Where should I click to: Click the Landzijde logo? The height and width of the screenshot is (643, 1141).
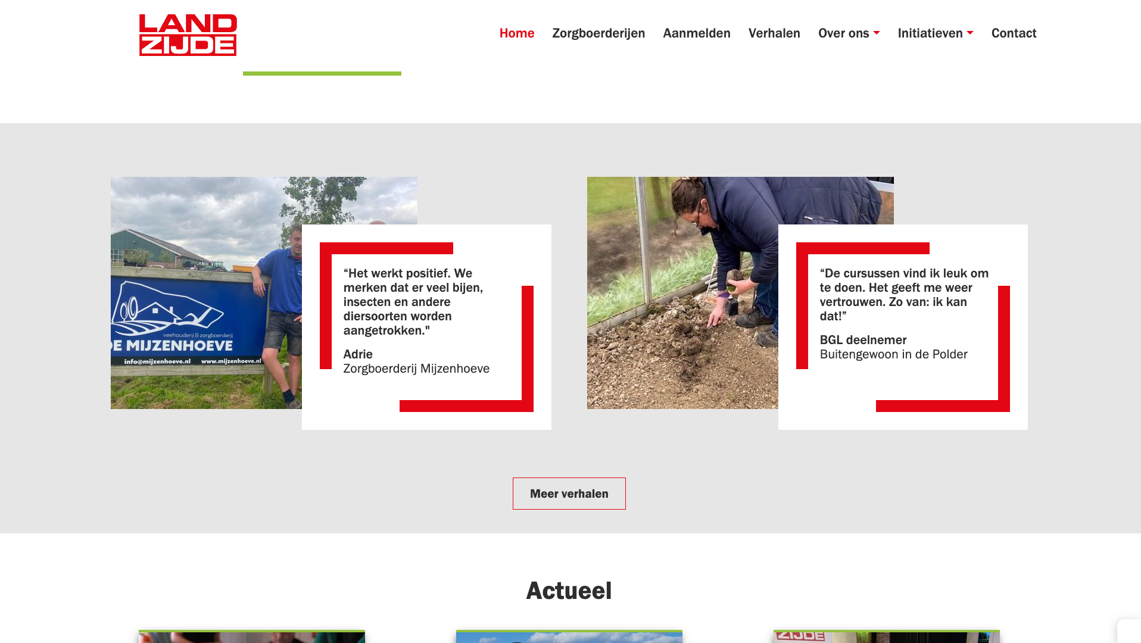(x=188, y=35)
